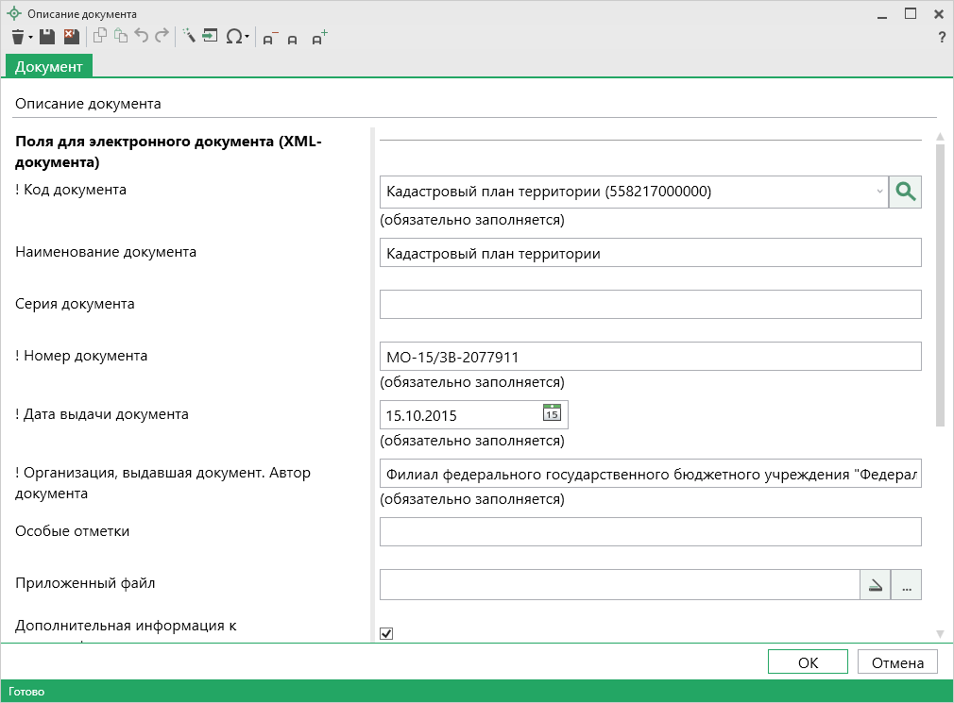This screenshot has width=954, height=703.
Task: Open the trash can dropdown arrow
Action: click(31, 38)
